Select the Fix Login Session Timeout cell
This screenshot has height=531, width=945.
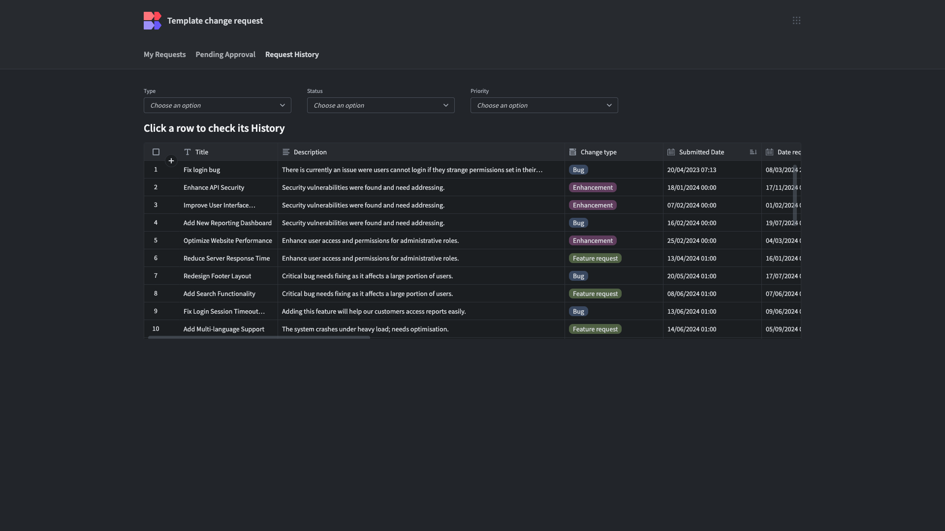[x=229, y=311]
